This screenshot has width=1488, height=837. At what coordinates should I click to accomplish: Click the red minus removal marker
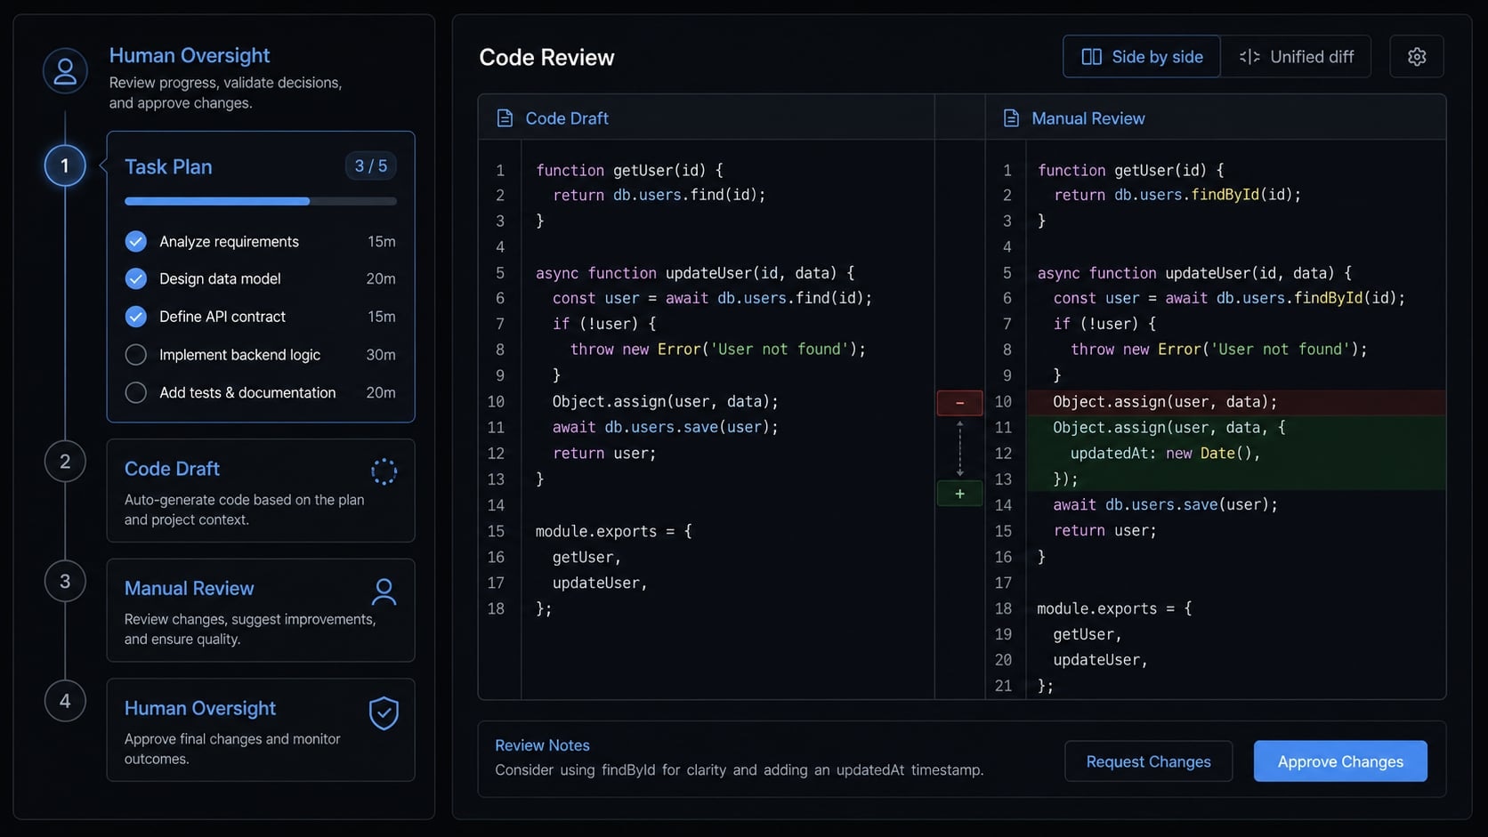(959, 403)
